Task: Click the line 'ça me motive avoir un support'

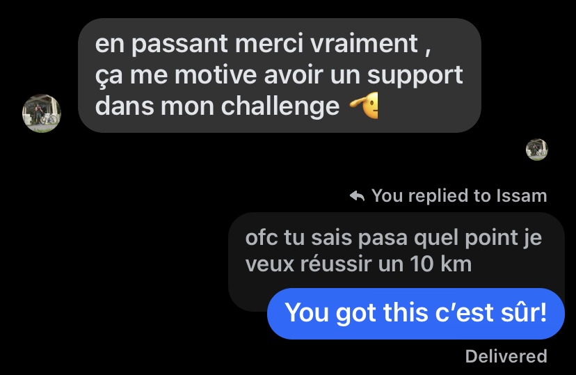Action: pos(279,75)
